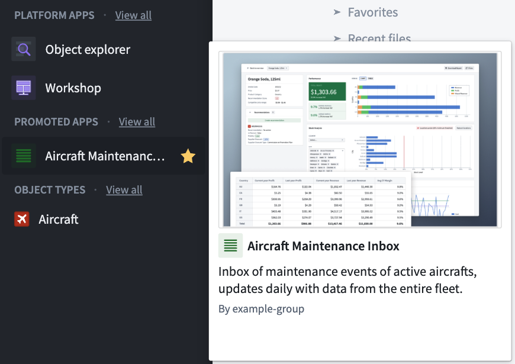
Task: Open the Aircraft Maintenance promoted app label
Action: click(105, 156)
